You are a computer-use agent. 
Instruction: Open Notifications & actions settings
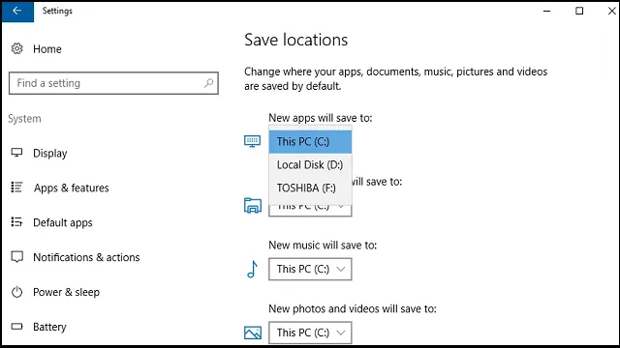coord(86,257)
